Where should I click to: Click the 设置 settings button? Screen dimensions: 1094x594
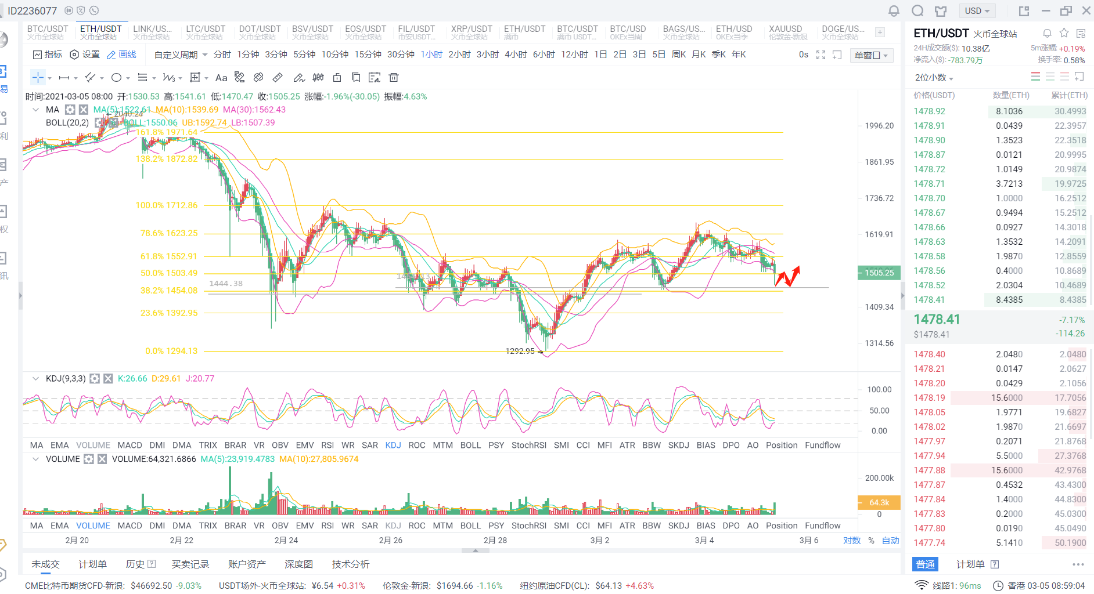[85, 55]
